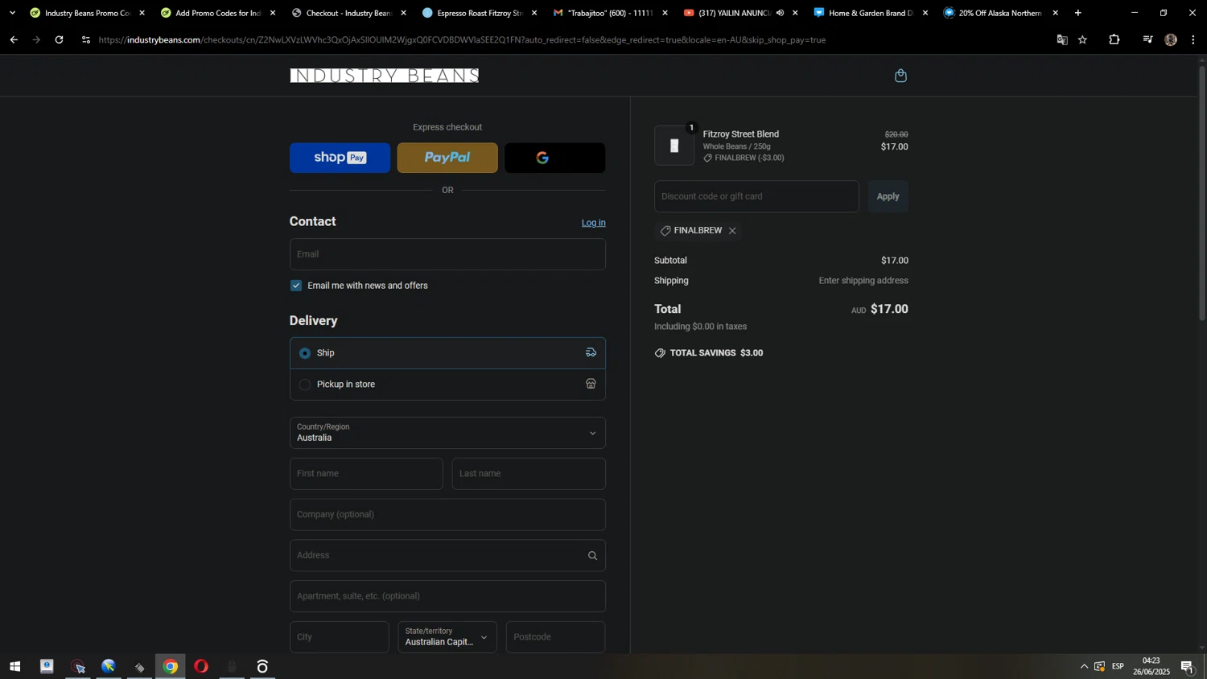This screenshot has height=679, width=1207.
Task: Reload the page with refresh icon
Action: point(59,39)
